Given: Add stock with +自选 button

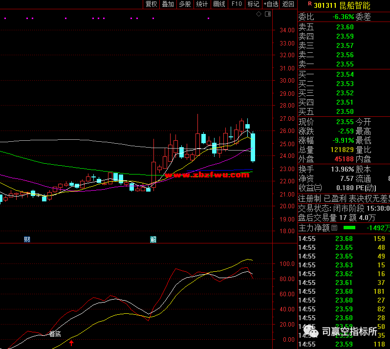Looking at the screenshot, I should (x=271, y=4).
